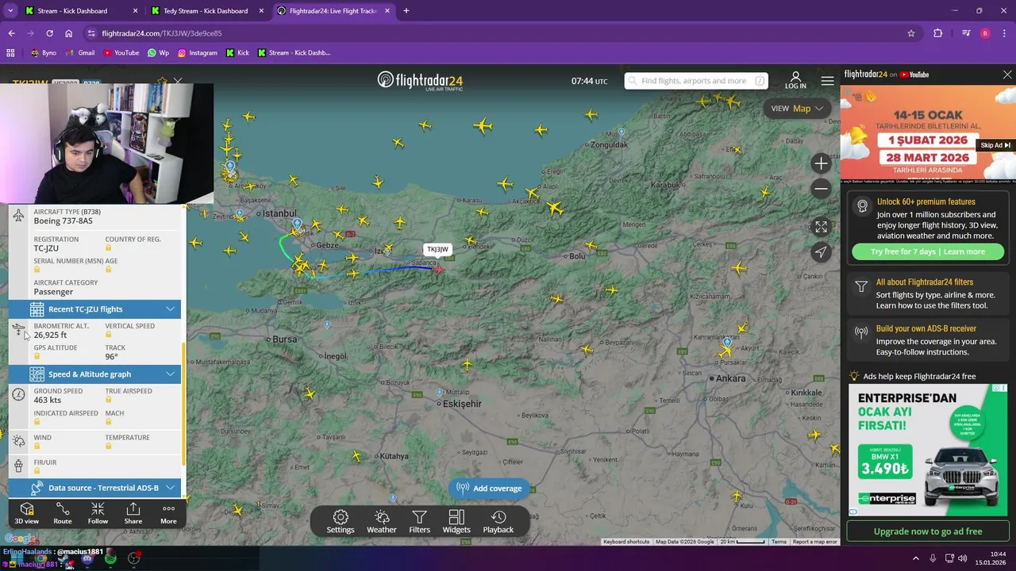This screenshot has width=1016, height=571.
Task: Skip the ad with Skip Ad button
Action: [995, 145]
